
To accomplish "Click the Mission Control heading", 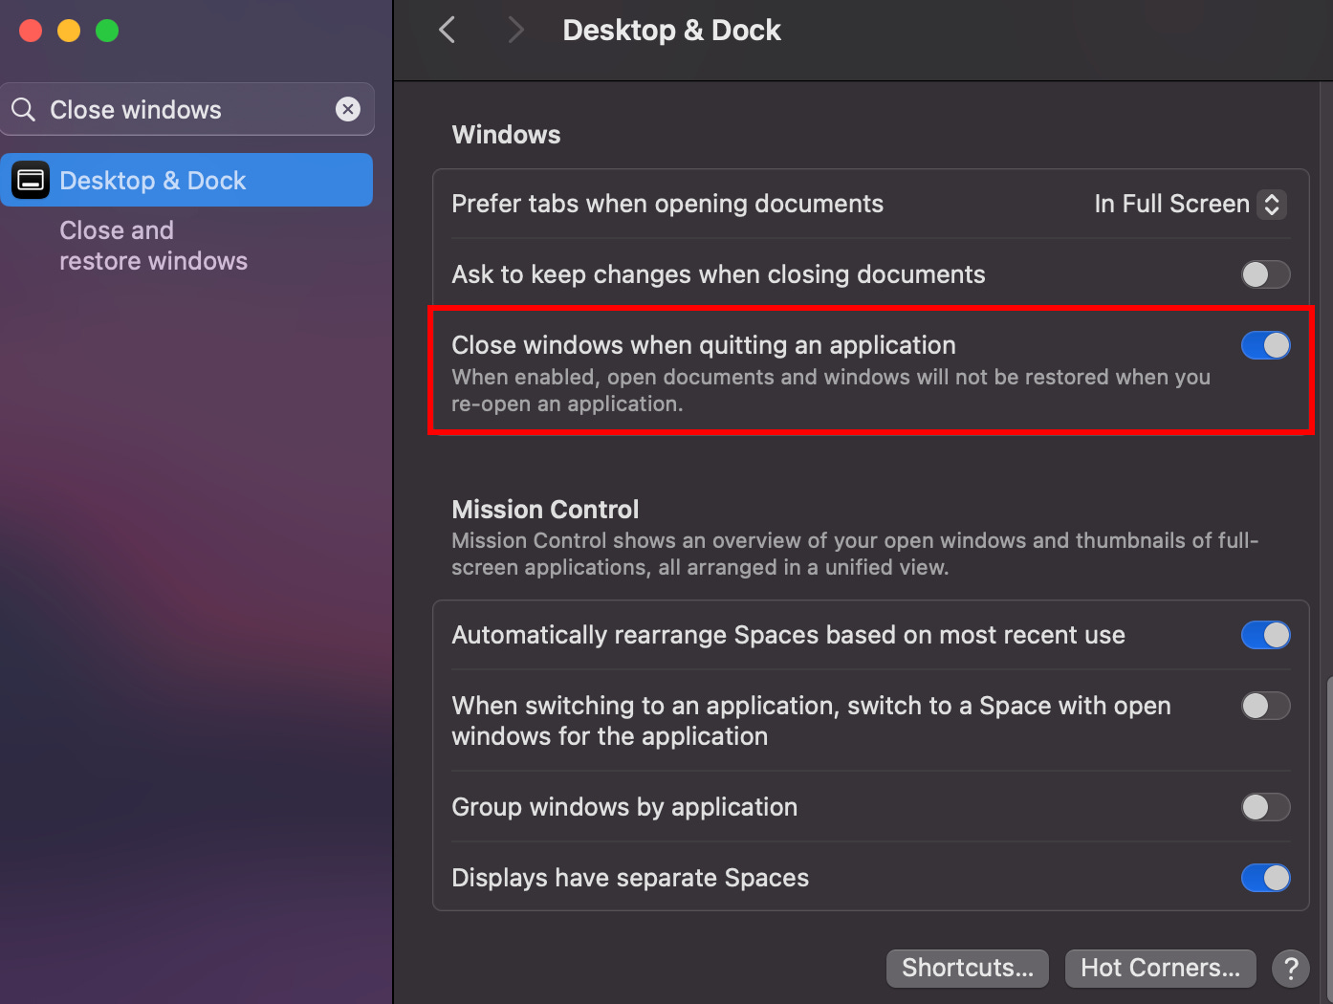I will (x=545, y=510).
